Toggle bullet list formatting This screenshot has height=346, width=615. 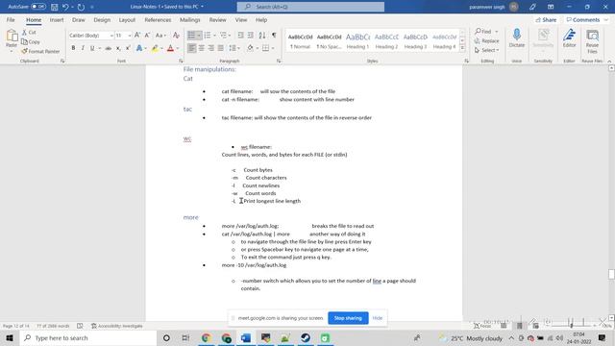(191, 36)
